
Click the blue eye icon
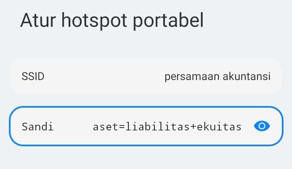coord(262,126)
